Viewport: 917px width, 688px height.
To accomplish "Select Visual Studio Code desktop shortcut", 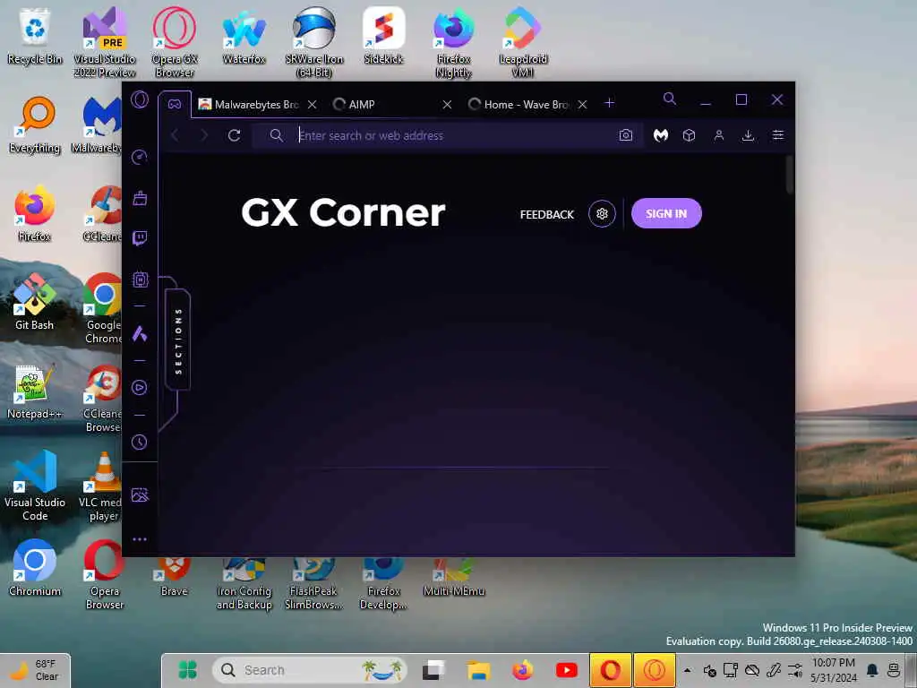I will click(x=35, y=486).
